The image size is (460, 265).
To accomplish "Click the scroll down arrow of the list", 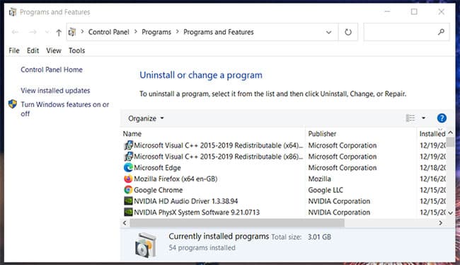I will point(450,213).
